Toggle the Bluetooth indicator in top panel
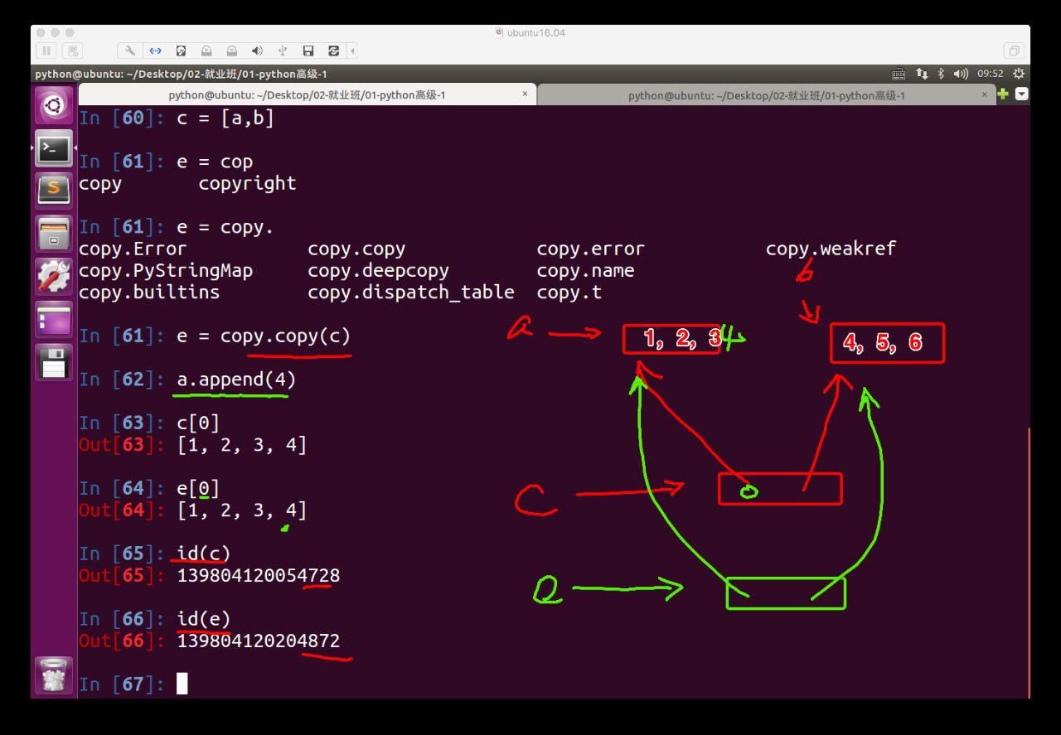This screenshot has height=735, width=1061. pos(942,74)
